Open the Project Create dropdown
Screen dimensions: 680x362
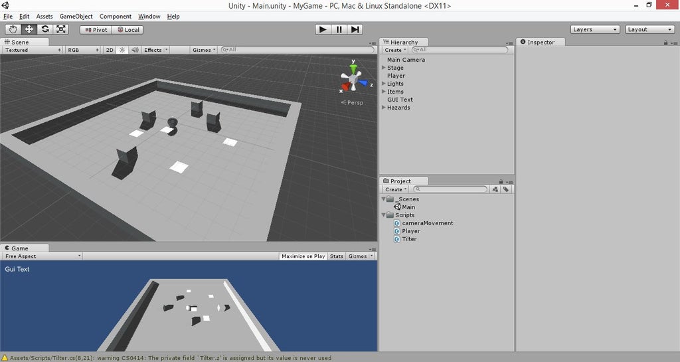pos(396,189)
